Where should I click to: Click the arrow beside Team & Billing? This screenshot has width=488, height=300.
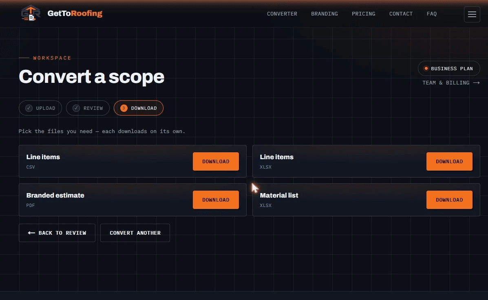click(476, 83)
